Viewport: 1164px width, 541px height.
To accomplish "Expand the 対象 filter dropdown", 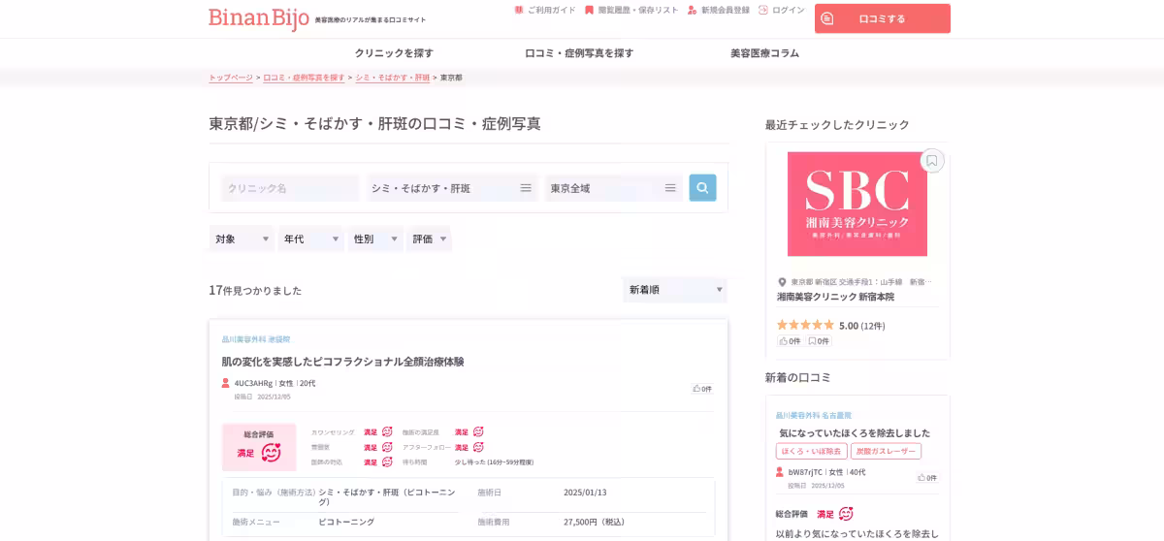I will 242,239.
